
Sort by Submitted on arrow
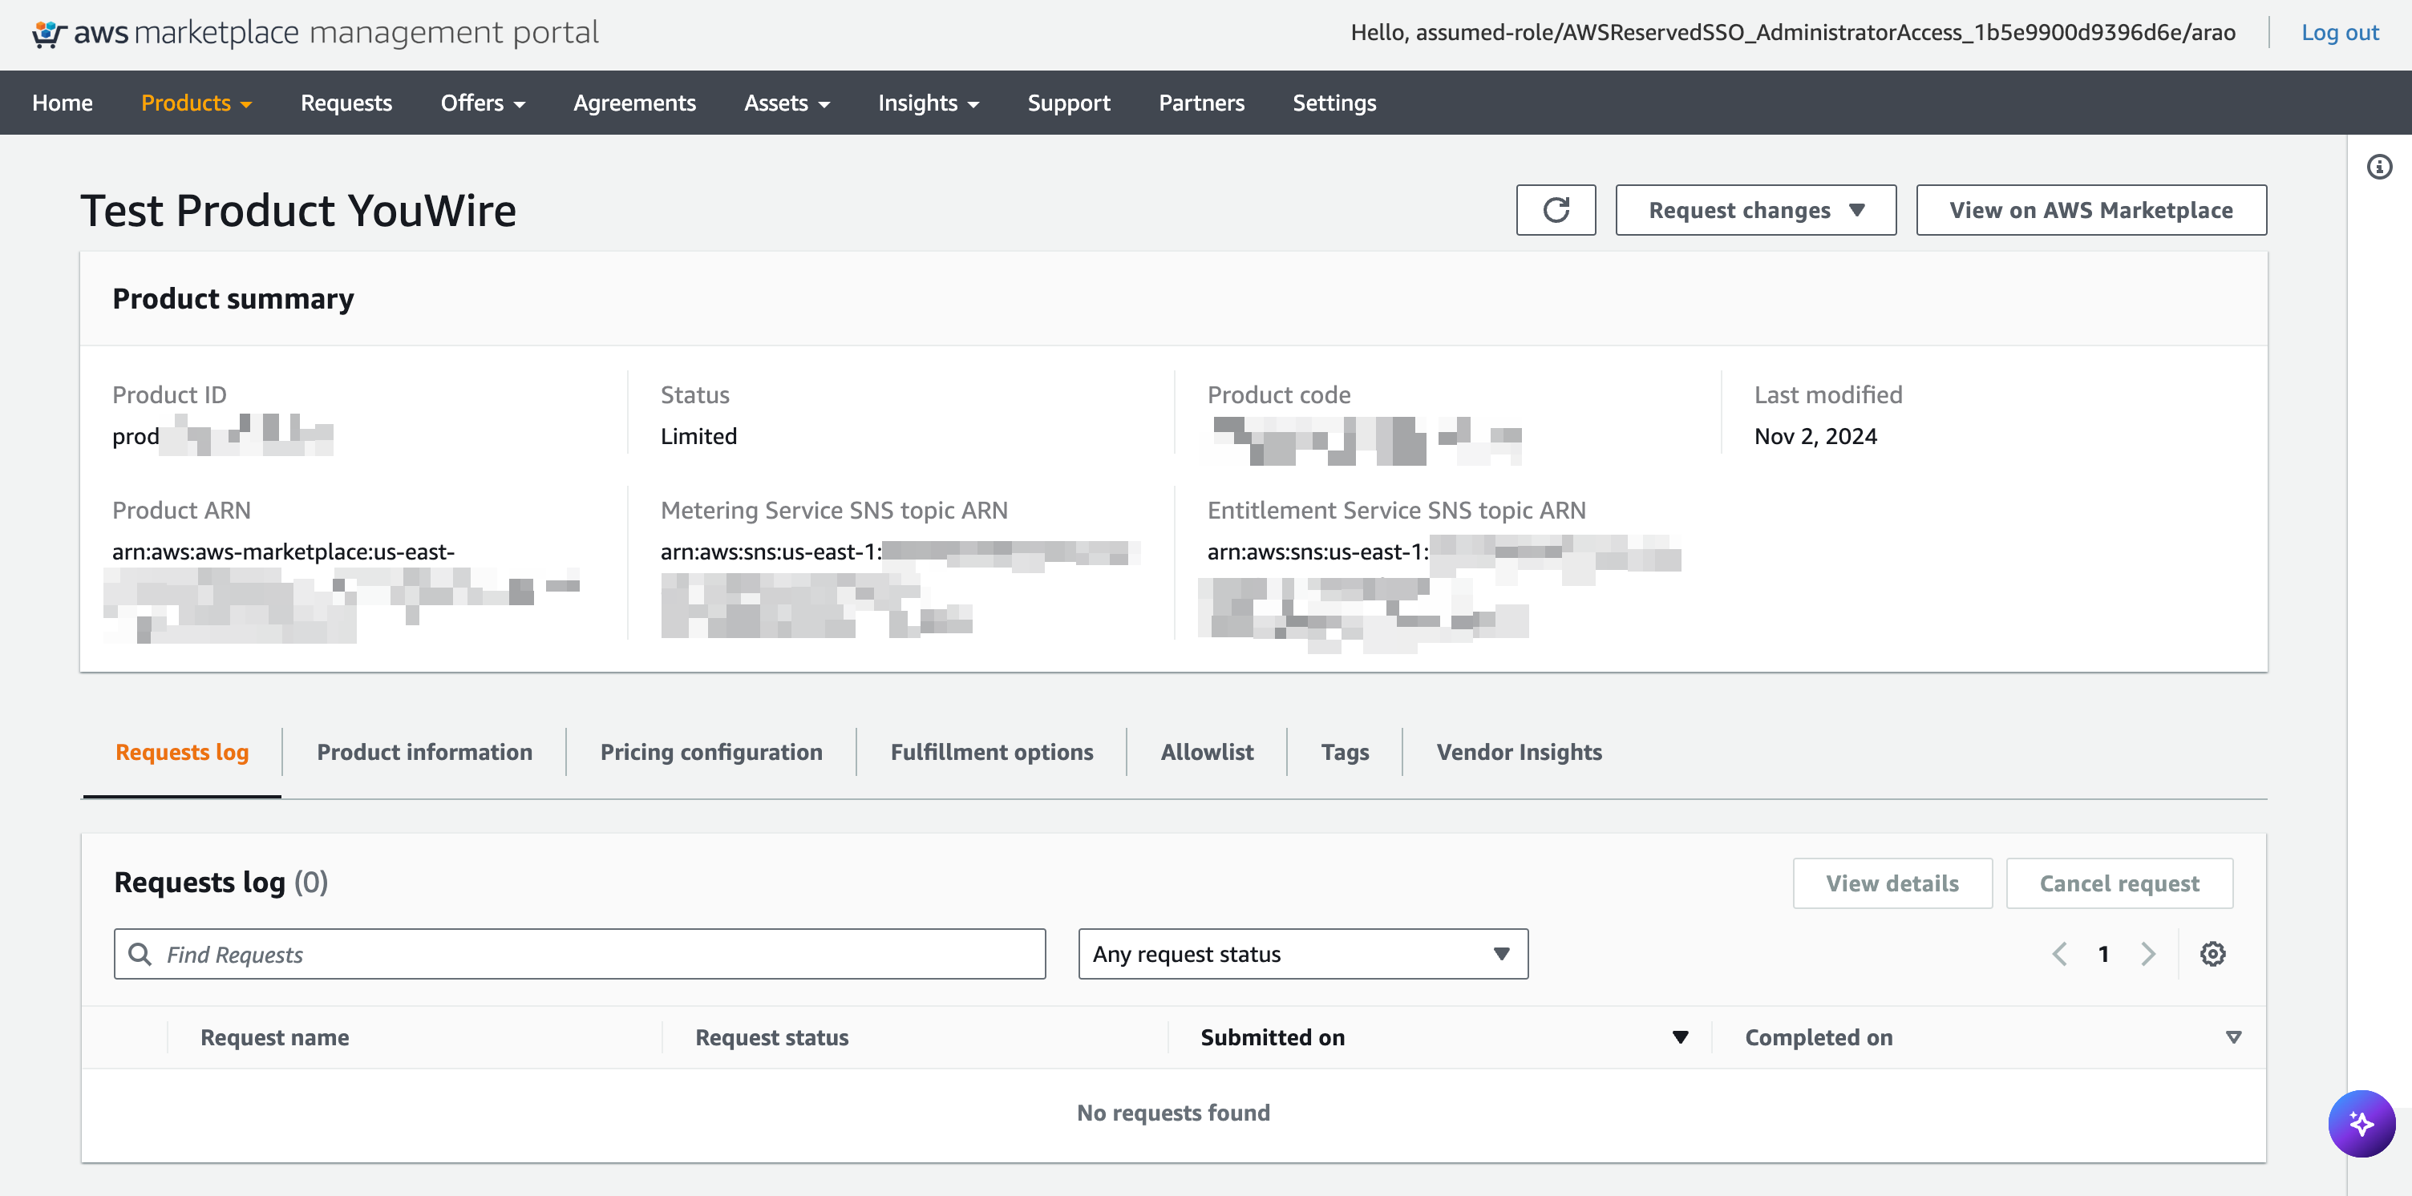click(x=1680, y=1037)
